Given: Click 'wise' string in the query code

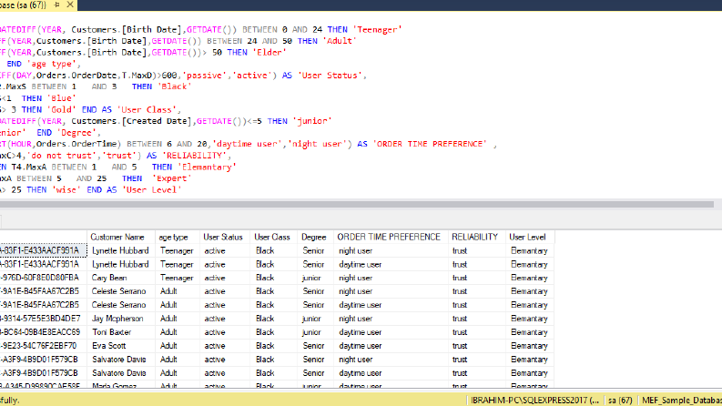Looking at the screenshot, I should click(x=66, y=189).
